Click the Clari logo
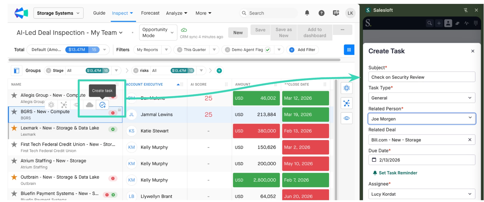The width and height of the screenshot is (484, 202). pos(21,13)
